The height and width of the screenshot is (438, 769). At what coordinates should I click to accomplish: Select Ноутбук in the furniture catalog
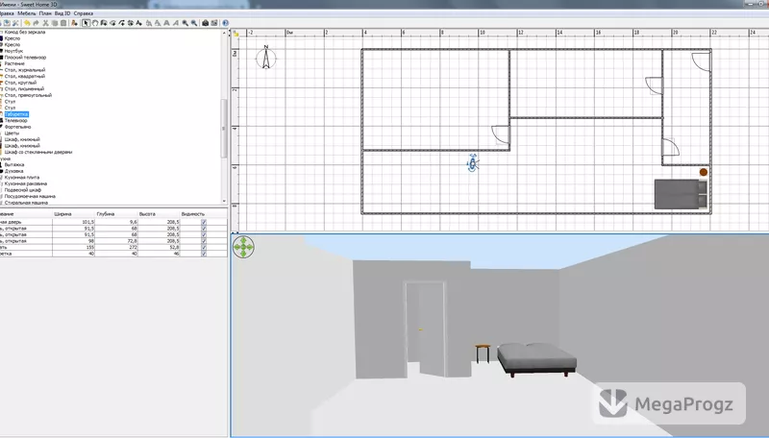[13, 51]
